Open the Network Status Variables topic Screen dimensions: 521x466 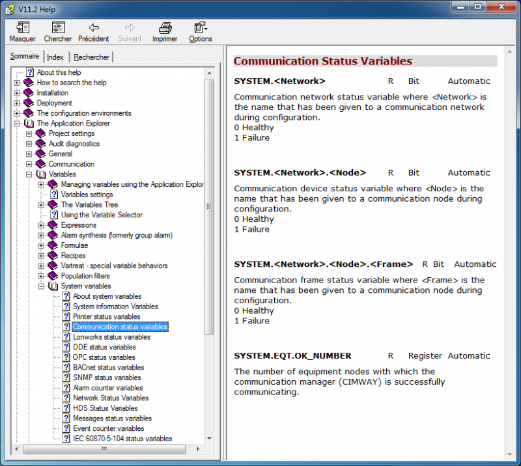point(111,398)
